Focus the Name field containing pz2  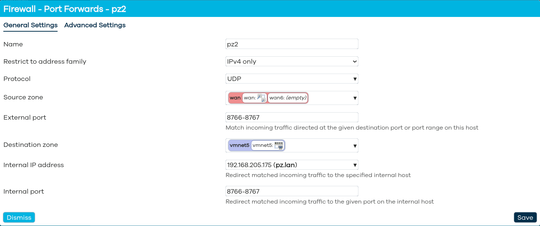coord(292,44)
